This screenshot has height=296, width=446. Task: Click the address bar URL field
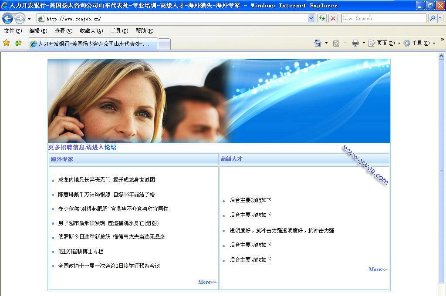176,19
